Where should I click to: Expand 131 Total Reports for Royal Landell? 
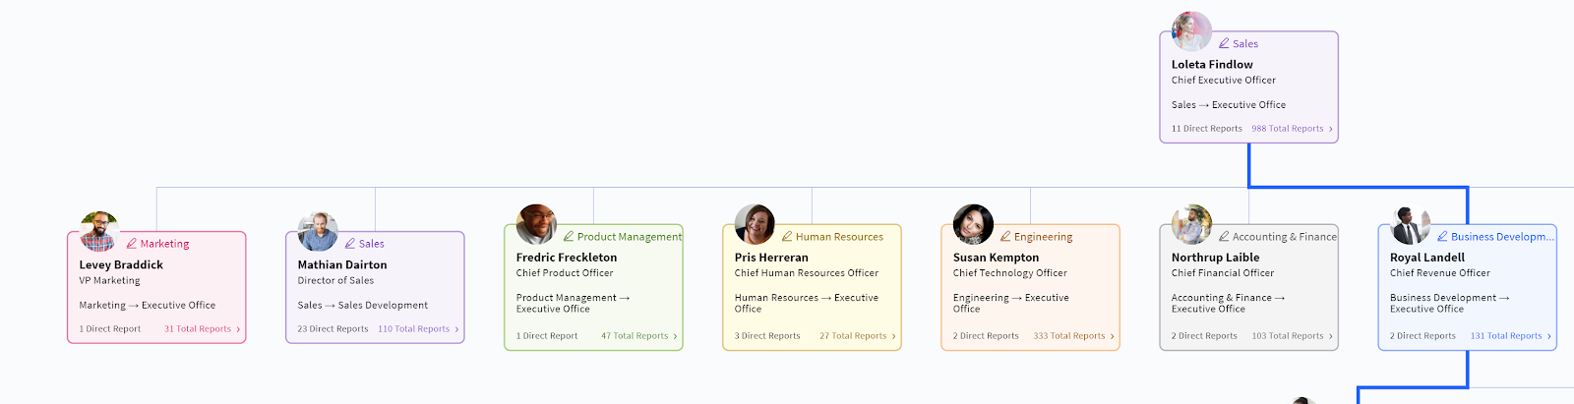coord(1510,336)
